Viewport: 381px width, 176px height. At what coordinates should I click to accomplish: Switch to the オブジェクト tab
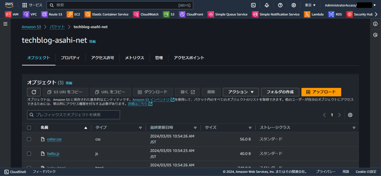click(38, 58)
